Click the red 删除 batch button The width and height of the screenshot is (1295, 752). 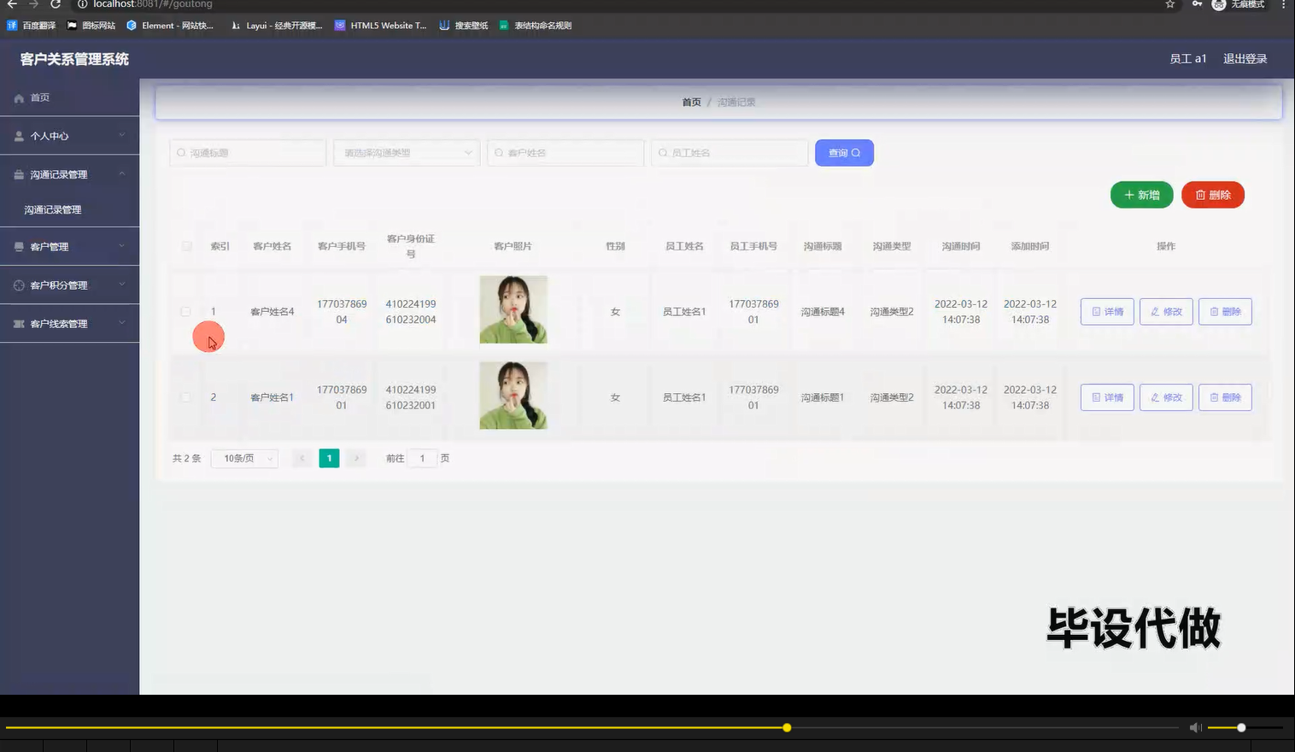coord(1212,195)
